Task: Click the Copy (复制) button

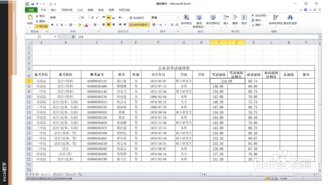Action: pyautogui.click(x=41, y=21)
